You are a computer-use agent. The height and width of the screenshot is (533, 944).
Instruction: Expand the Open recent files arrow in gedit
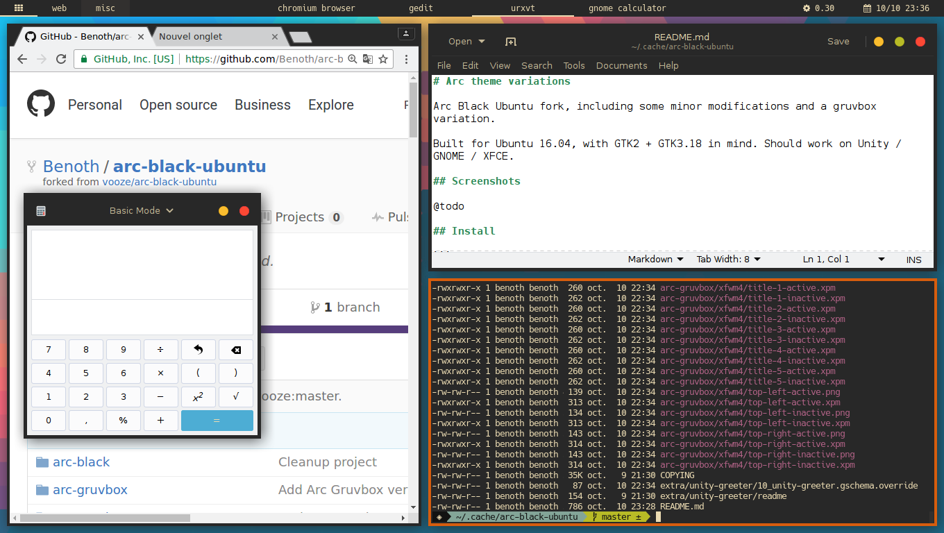[x=482, y=42]
